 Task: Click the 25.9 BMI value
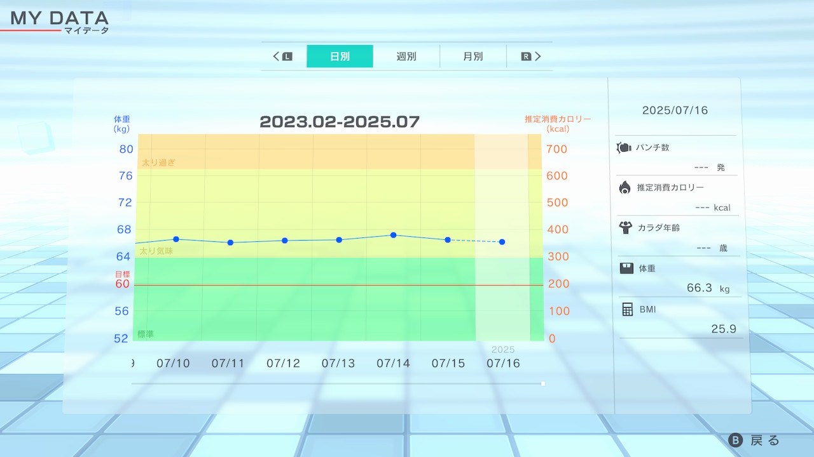coord(724,329)
